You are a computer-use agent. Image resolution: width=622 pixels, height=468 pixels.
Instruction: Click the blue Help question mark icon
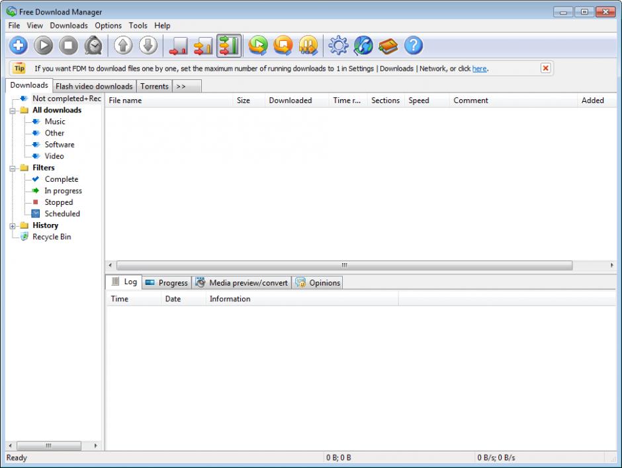click(414, 46)
